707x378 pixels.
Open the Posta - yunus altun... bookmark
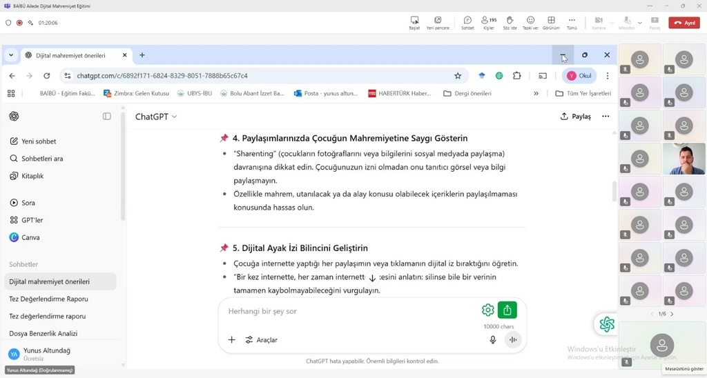tap(326, 93)
